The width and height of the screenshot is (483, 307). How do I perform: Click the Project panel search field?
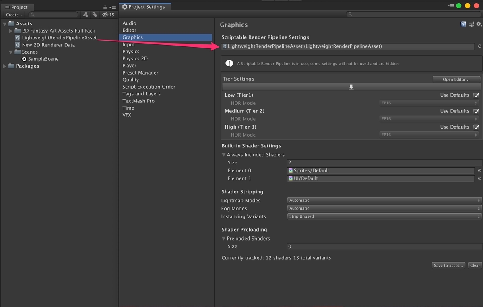tap(53, 15)
